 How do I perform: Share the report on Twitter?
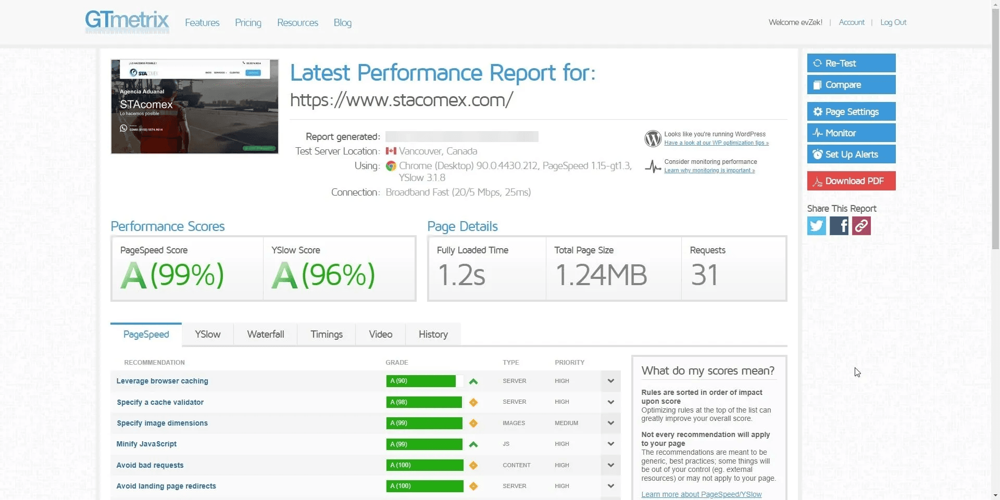point(816,225)
